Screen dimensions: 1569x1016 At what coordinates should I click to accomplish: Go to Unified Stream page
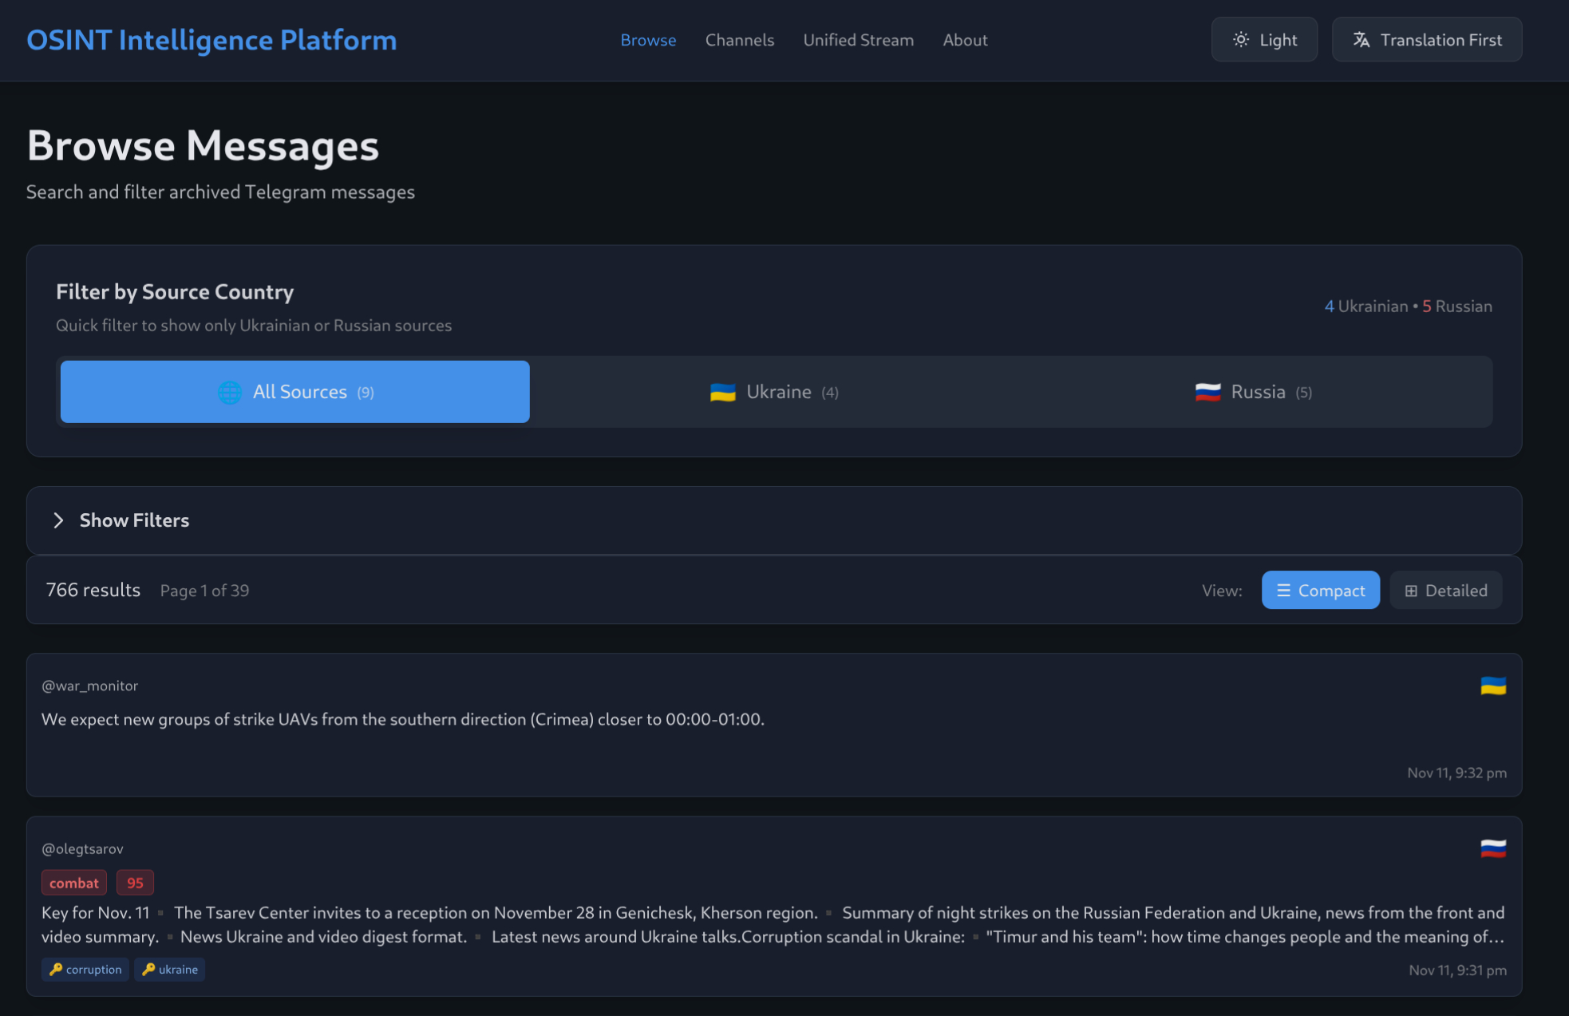point(858,40)
